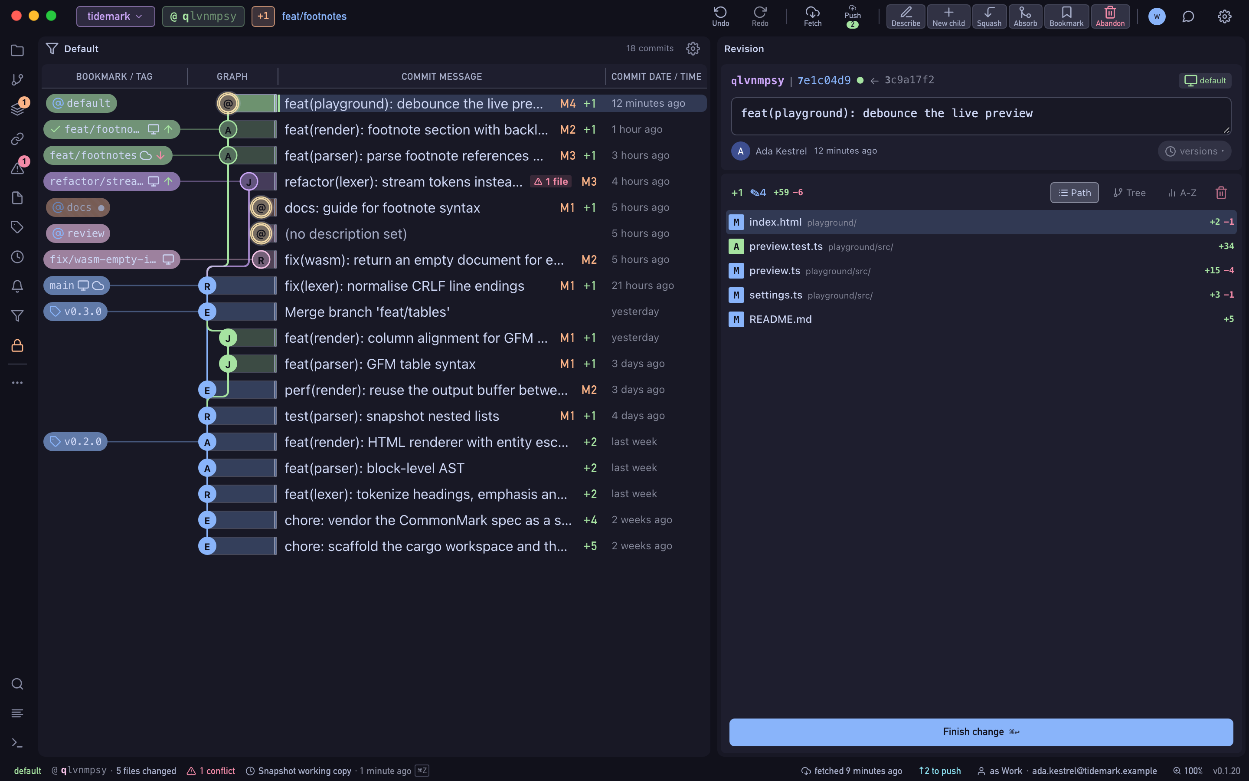Discard file changes with trash icon
1249x781 pixels.
tap(1221, 193)
